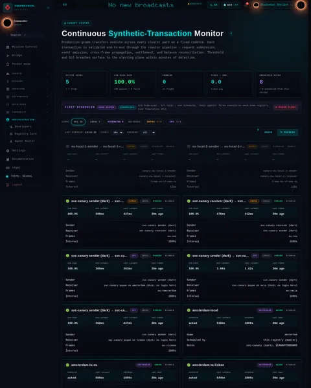Expand the Economy section chevron
This screenshot has height=388, width=311.
[x=47, y=81]
